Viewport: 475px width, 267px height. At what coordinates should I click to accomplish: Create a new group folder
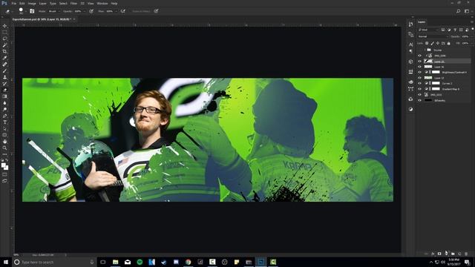(453, 254)
